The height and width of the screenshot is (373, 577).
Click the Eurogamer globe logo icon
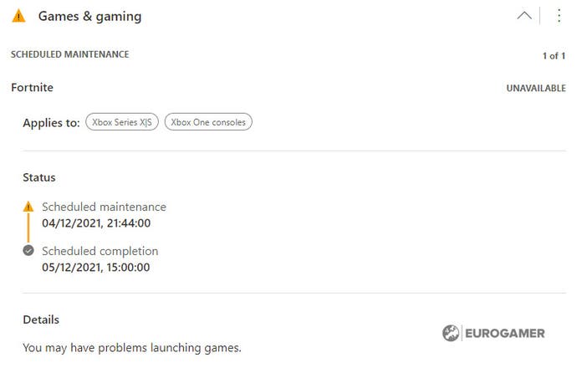451,333
